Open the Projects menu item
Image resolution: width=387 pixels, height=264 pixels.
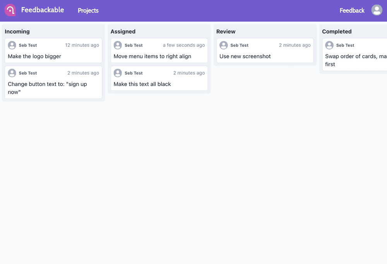[88, 10]
